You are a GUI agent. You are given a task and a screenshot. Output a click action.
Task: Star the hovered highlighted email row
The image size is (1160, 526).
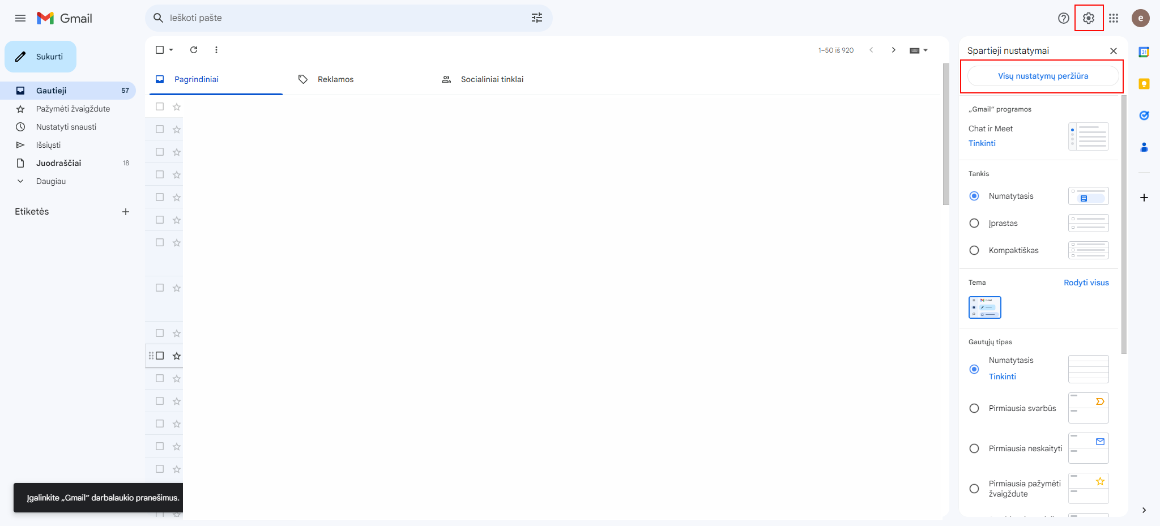[x=177, y=356]
